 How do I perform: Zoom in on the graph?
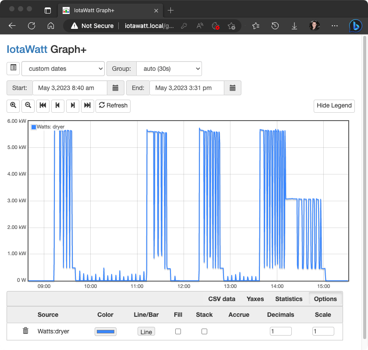coord(13,106)
